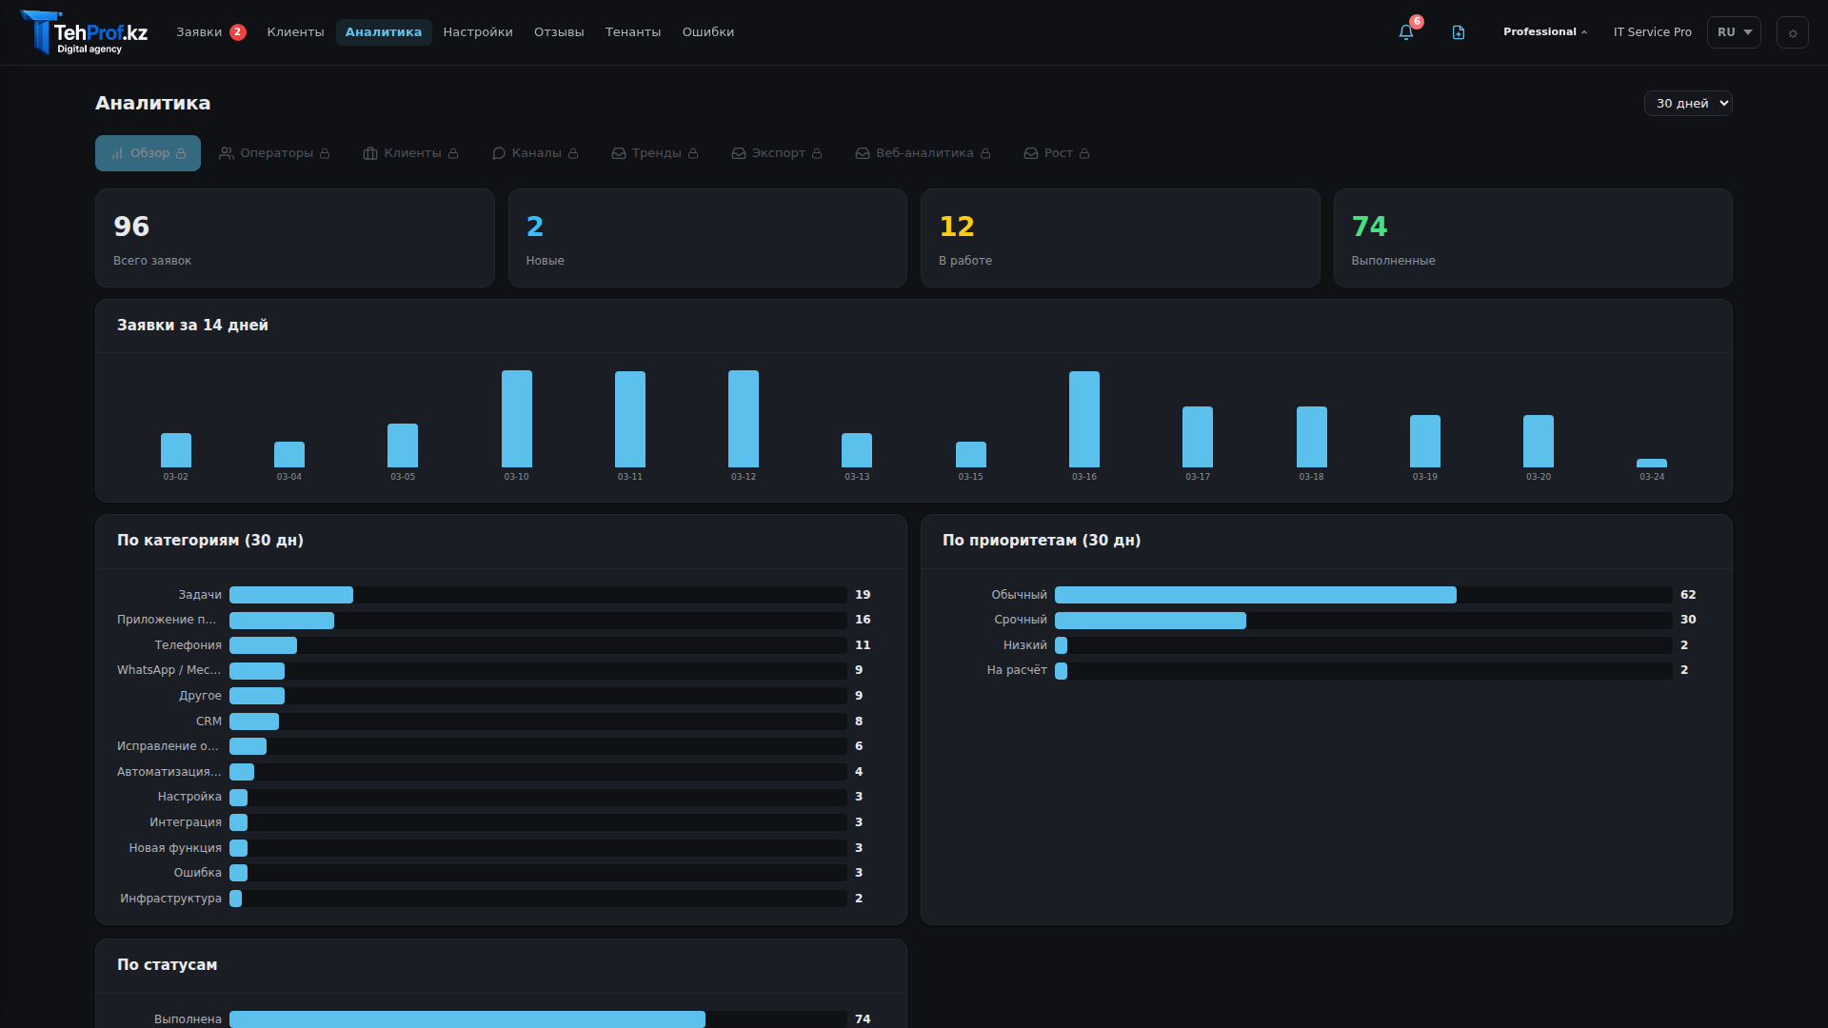Expand the Professional plan menu
Viewport: 1828px width, 1028px height.
pos(1544,32)
